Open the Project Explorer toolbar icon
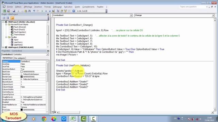Image resolution: width=218 pixels, height=122 pixels. pyautogui.click(x=58, y=11)
